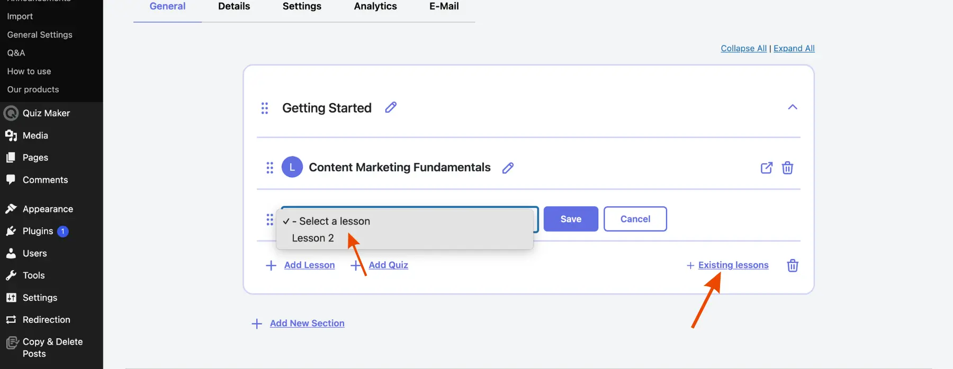Choose Lesson 2 from the dropdown
The image size is (953, 369).
coord(313,238)
